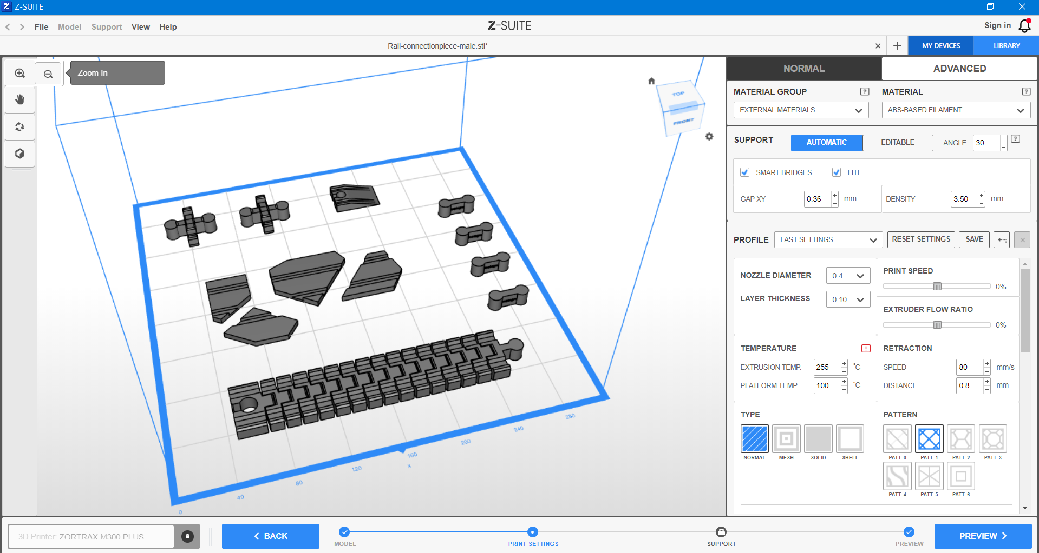The height and width of the screenshot is (553, 1039).
Task: Increase support density value
Action: coord(982,195)
